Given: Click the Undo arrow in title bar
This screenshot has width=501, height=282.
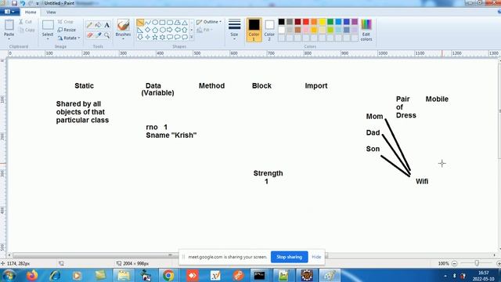Looking at the screenshot, I should (23, 3).
